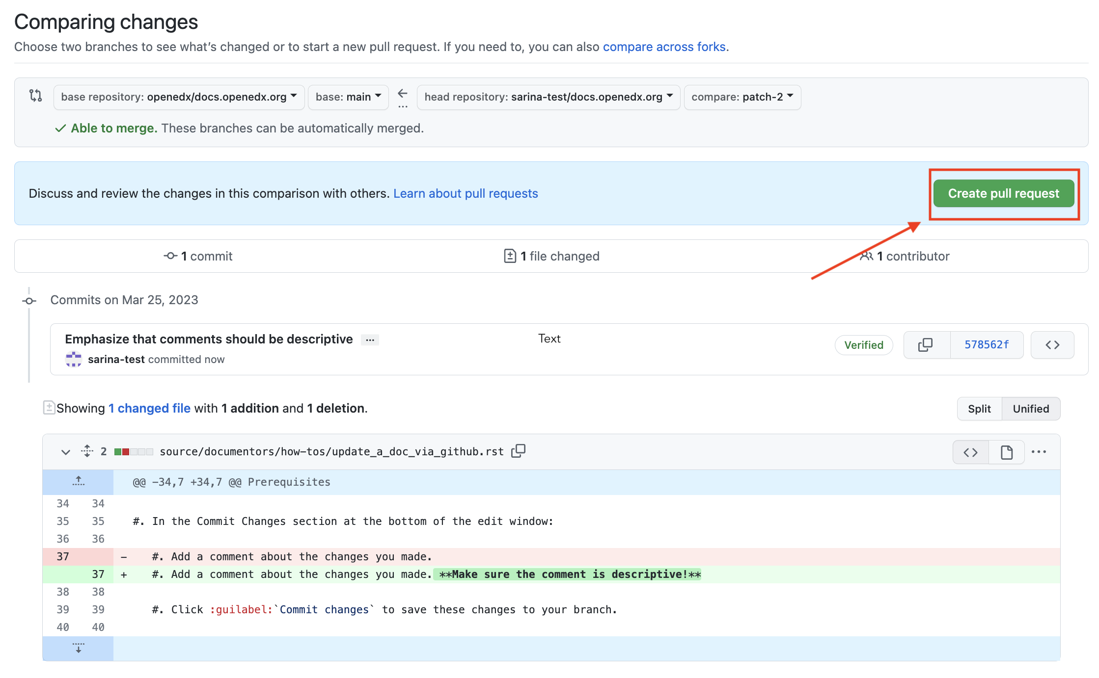Display rich diff document icon
The width and height of the screenshot is (1099, 678).
pyautogui.click(x=1006, y=452)
